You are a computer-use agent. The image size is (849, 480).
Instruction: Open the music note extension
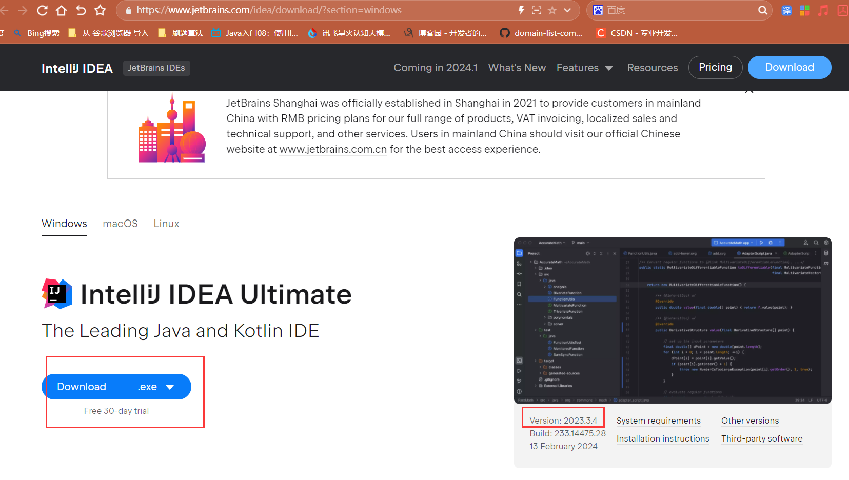(x=823, y=10)
